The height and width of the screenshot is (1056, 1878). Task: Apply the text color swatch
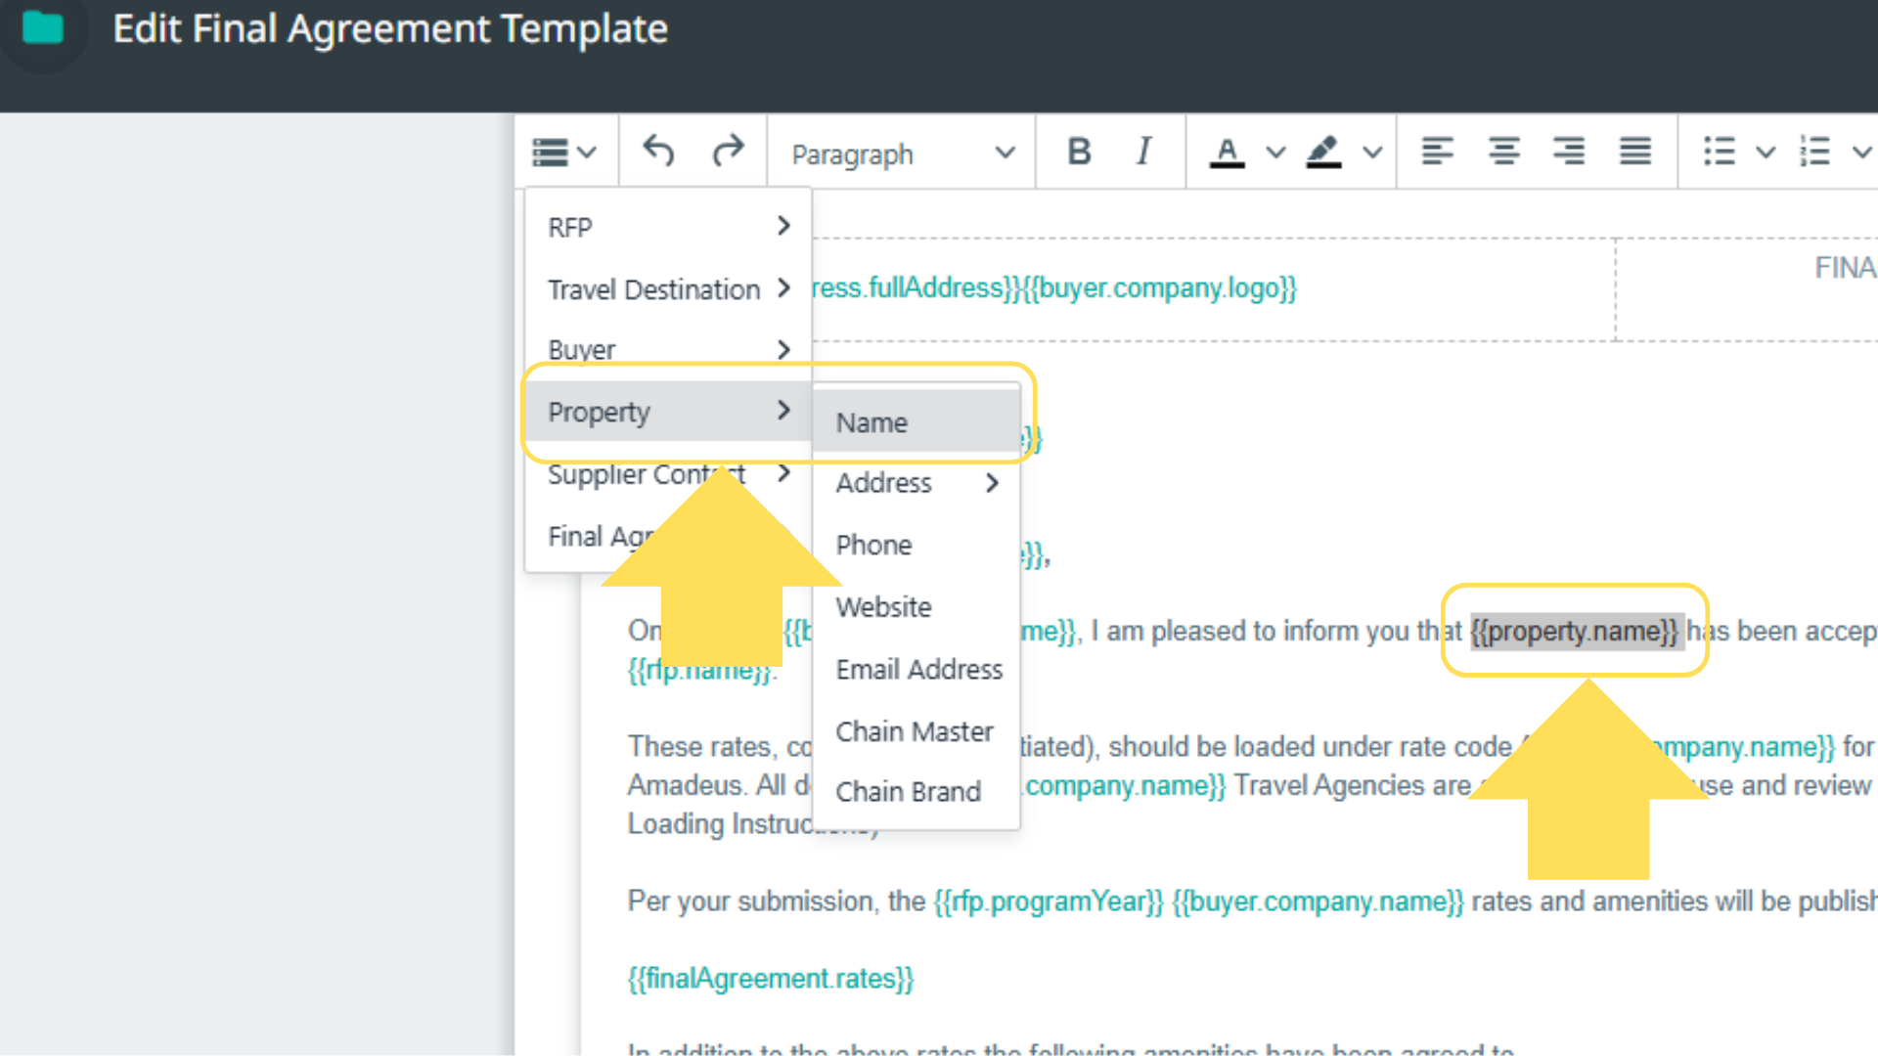[1227, 153]
